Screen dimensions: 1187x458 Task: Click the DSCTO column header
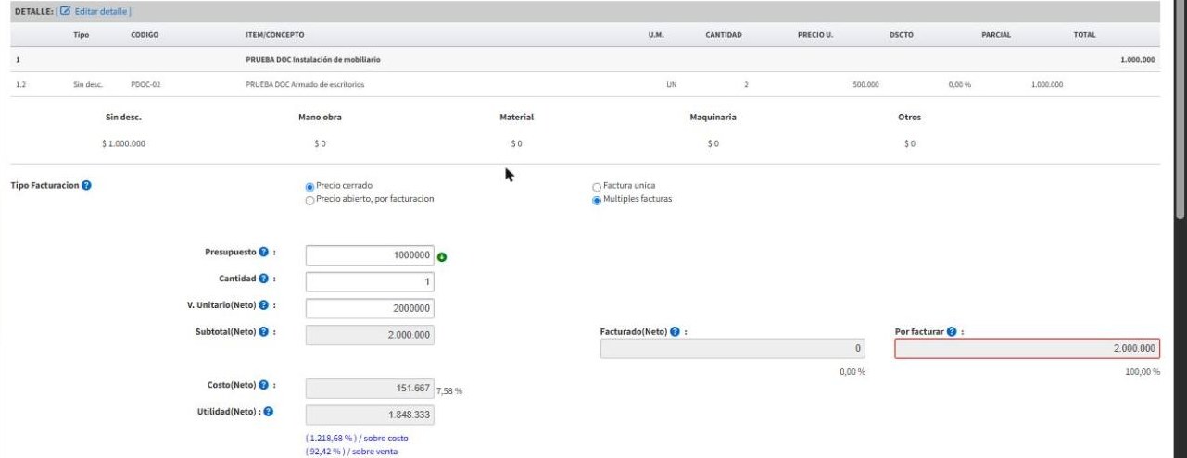tap(901, 35)
